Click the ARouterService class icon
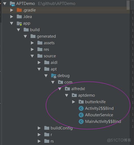The height and width of the screenshot is (145, 134). click(81, 115)
